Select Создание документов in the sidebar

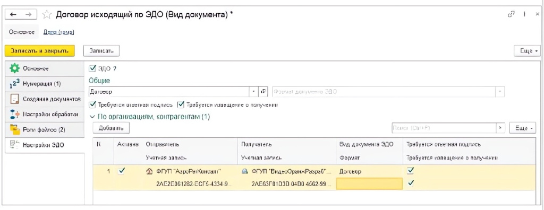coord(45,99)
